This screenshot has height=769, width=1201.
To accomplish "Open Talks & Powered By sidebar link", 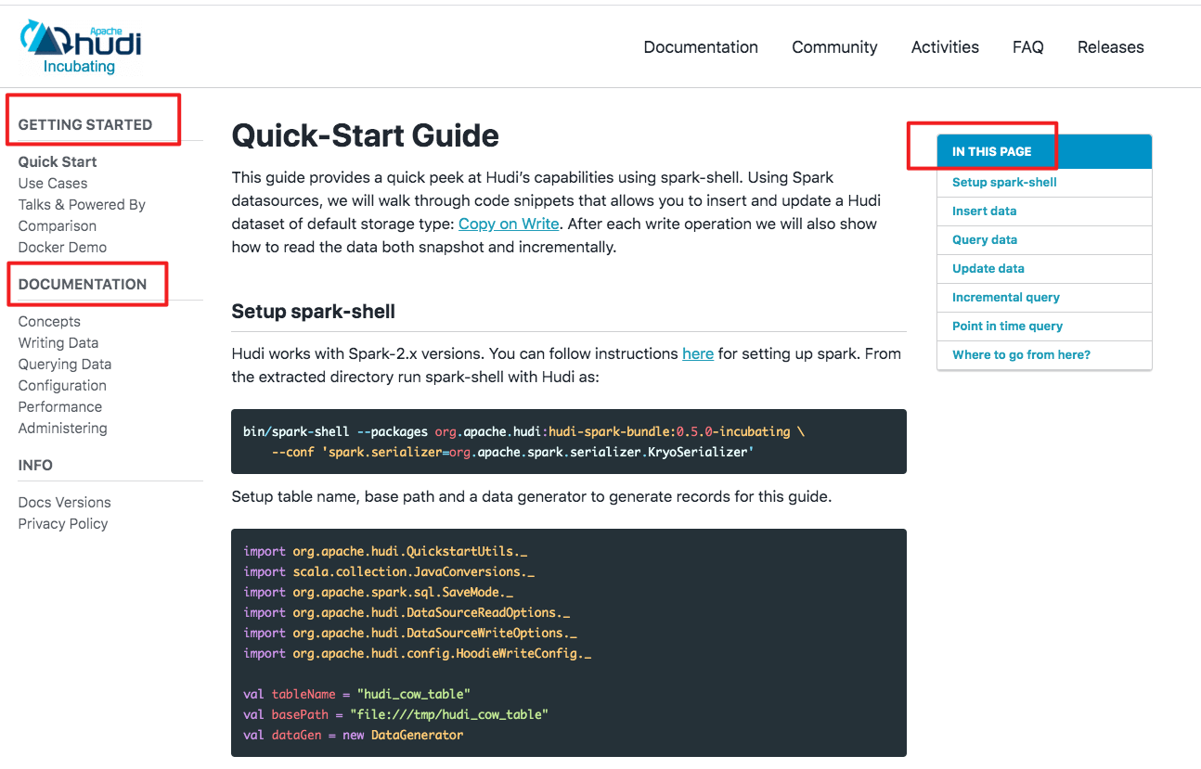I will (x=82, y=204).
